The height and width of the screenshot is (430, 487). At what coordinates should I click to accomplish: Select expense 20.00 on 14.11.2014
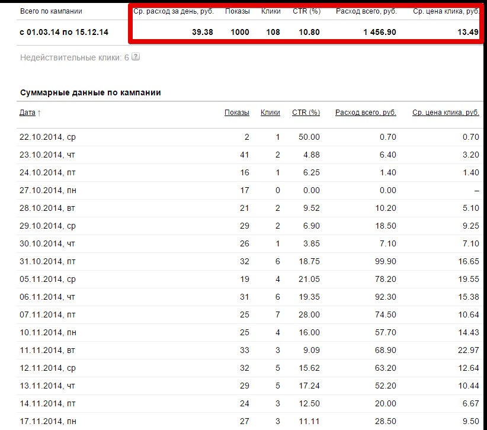(x=386, y=403)
